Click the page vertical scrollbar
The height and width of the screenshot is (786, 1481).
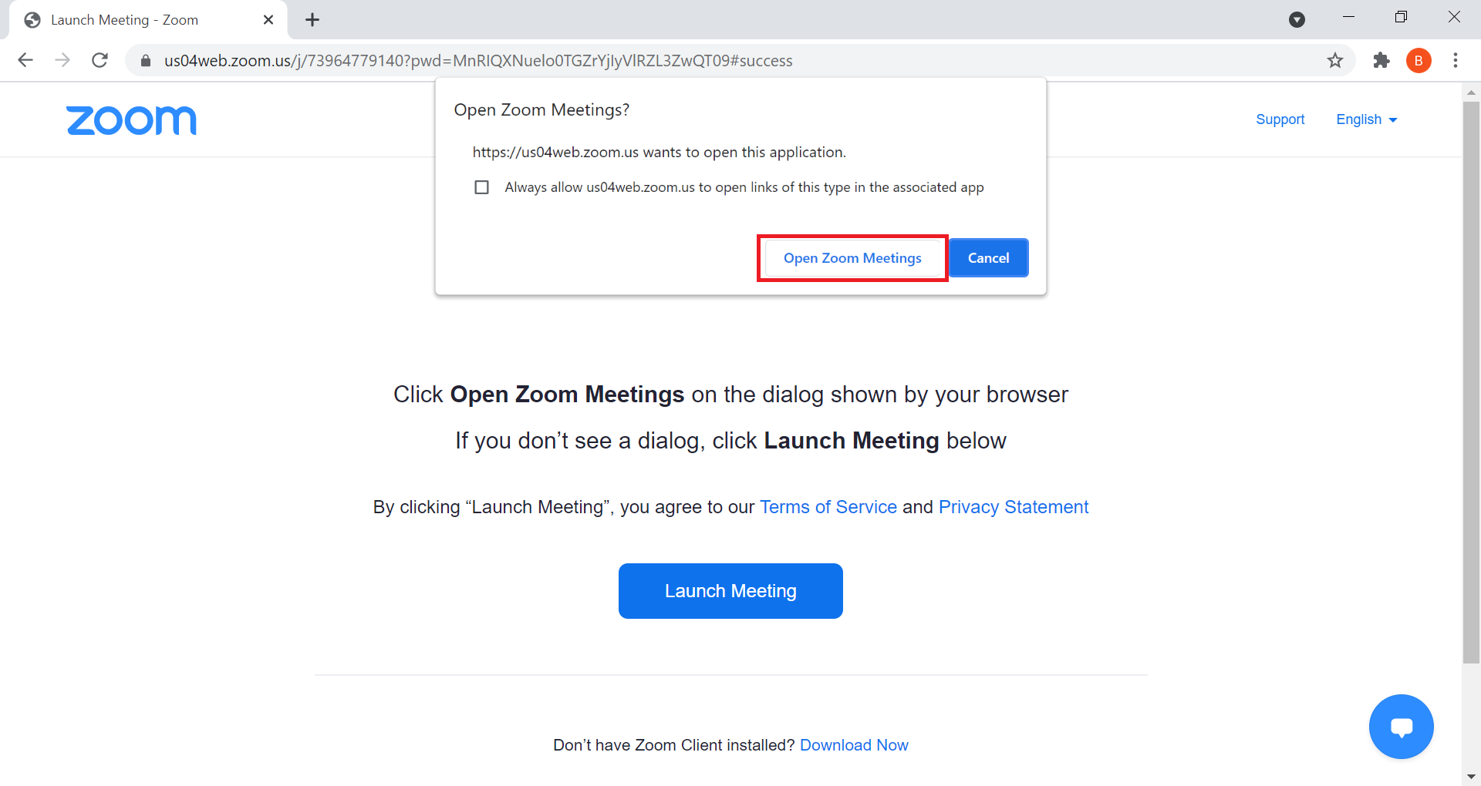click(x=1471, y=385)
